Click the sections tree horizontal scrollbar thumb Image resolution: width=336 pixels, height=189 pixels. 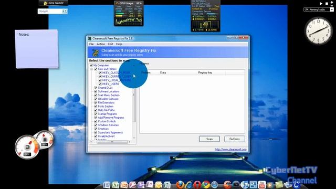(112, 142)
